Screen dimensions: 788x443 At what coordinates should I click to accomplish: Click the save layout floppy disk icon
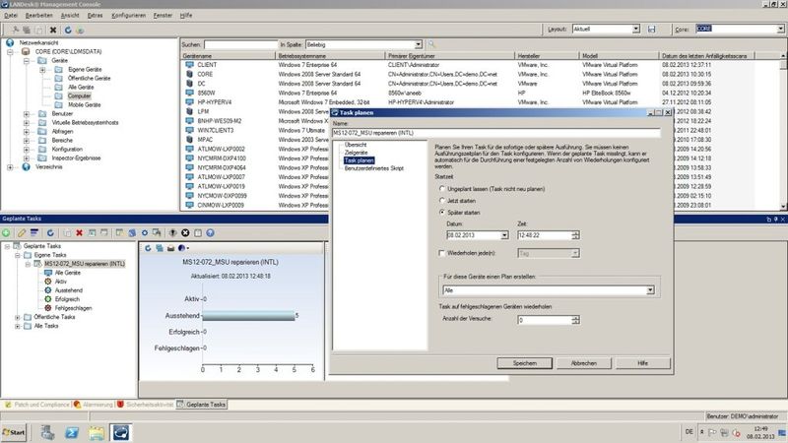(651, 30)
